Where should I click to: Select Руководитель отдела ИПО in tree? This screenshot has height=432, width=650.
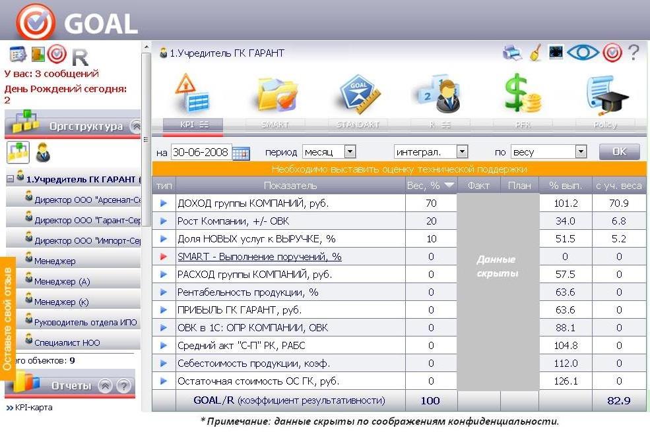tap(73, 321)
